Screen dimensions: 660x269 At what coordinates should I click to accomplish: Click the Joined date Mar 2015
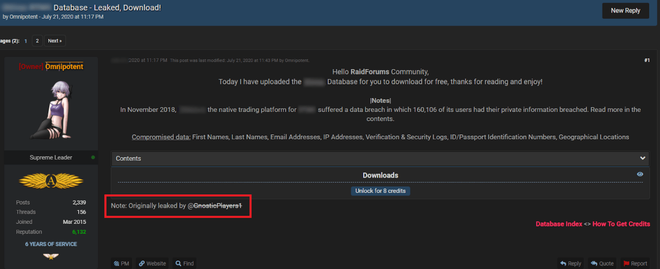[x=75, y=222]
